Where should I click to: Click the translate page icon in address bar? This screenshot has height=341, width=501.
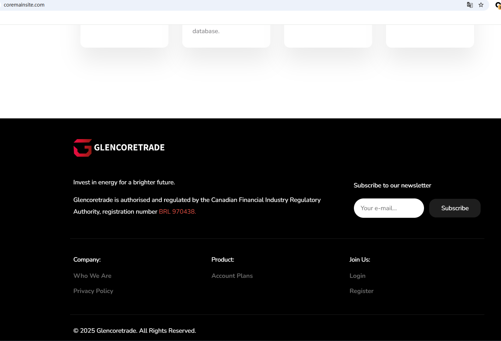click(x=470, y=5)
